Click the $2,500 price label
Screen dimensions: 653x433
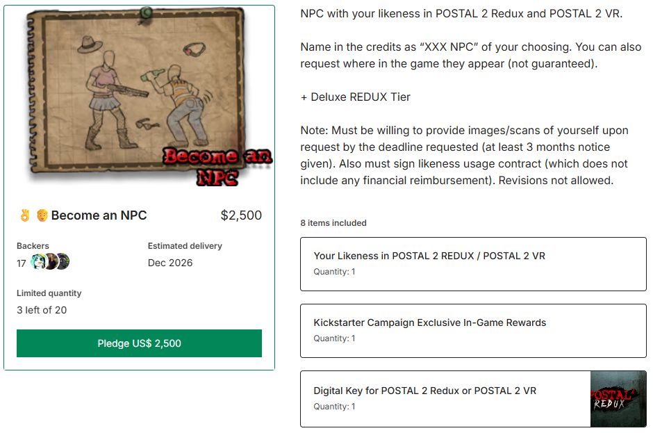241,215
